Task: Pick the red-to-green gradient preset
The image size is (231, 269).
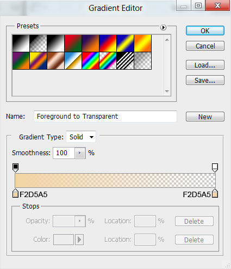Action: pyautogui.click(x=73, y=44)
